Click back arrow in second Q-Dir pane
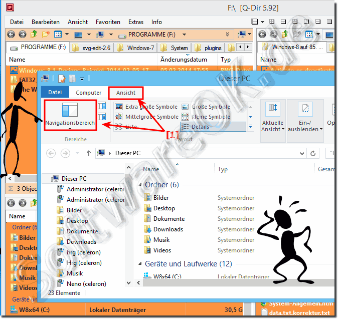 pos(262,35)
